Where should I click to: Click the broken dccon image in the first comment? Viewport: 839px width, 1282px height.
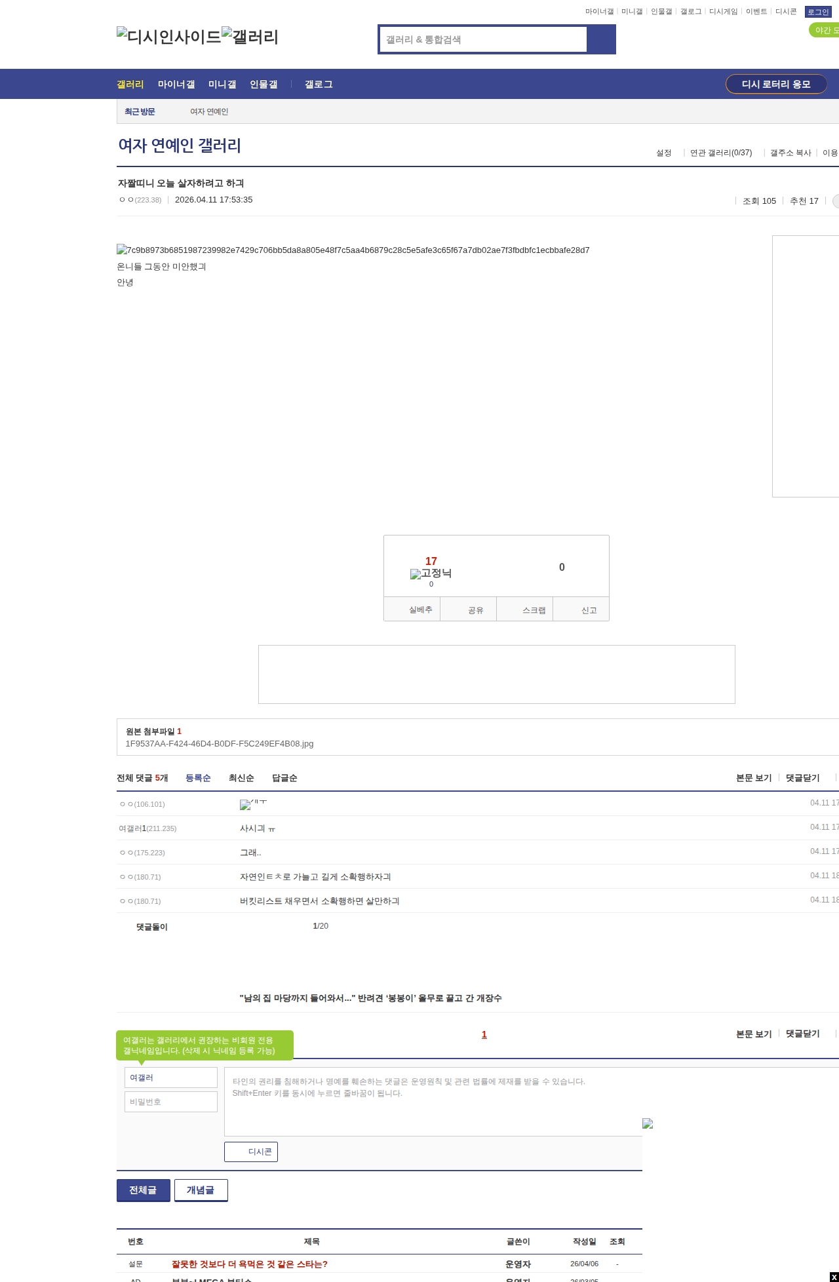[253, 804]
